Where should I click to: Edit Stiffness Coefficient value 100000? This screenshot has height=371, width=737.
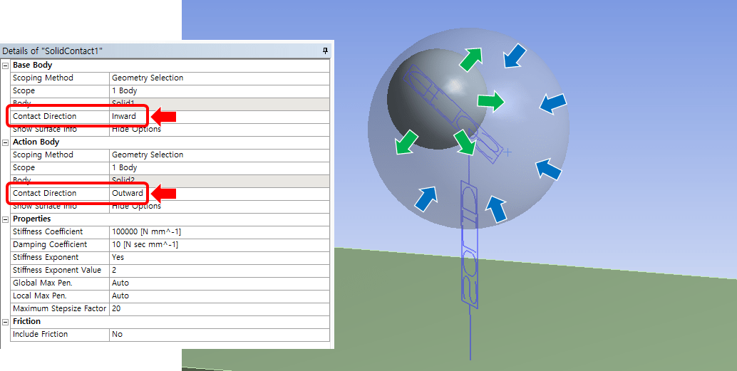click(219, 232)
